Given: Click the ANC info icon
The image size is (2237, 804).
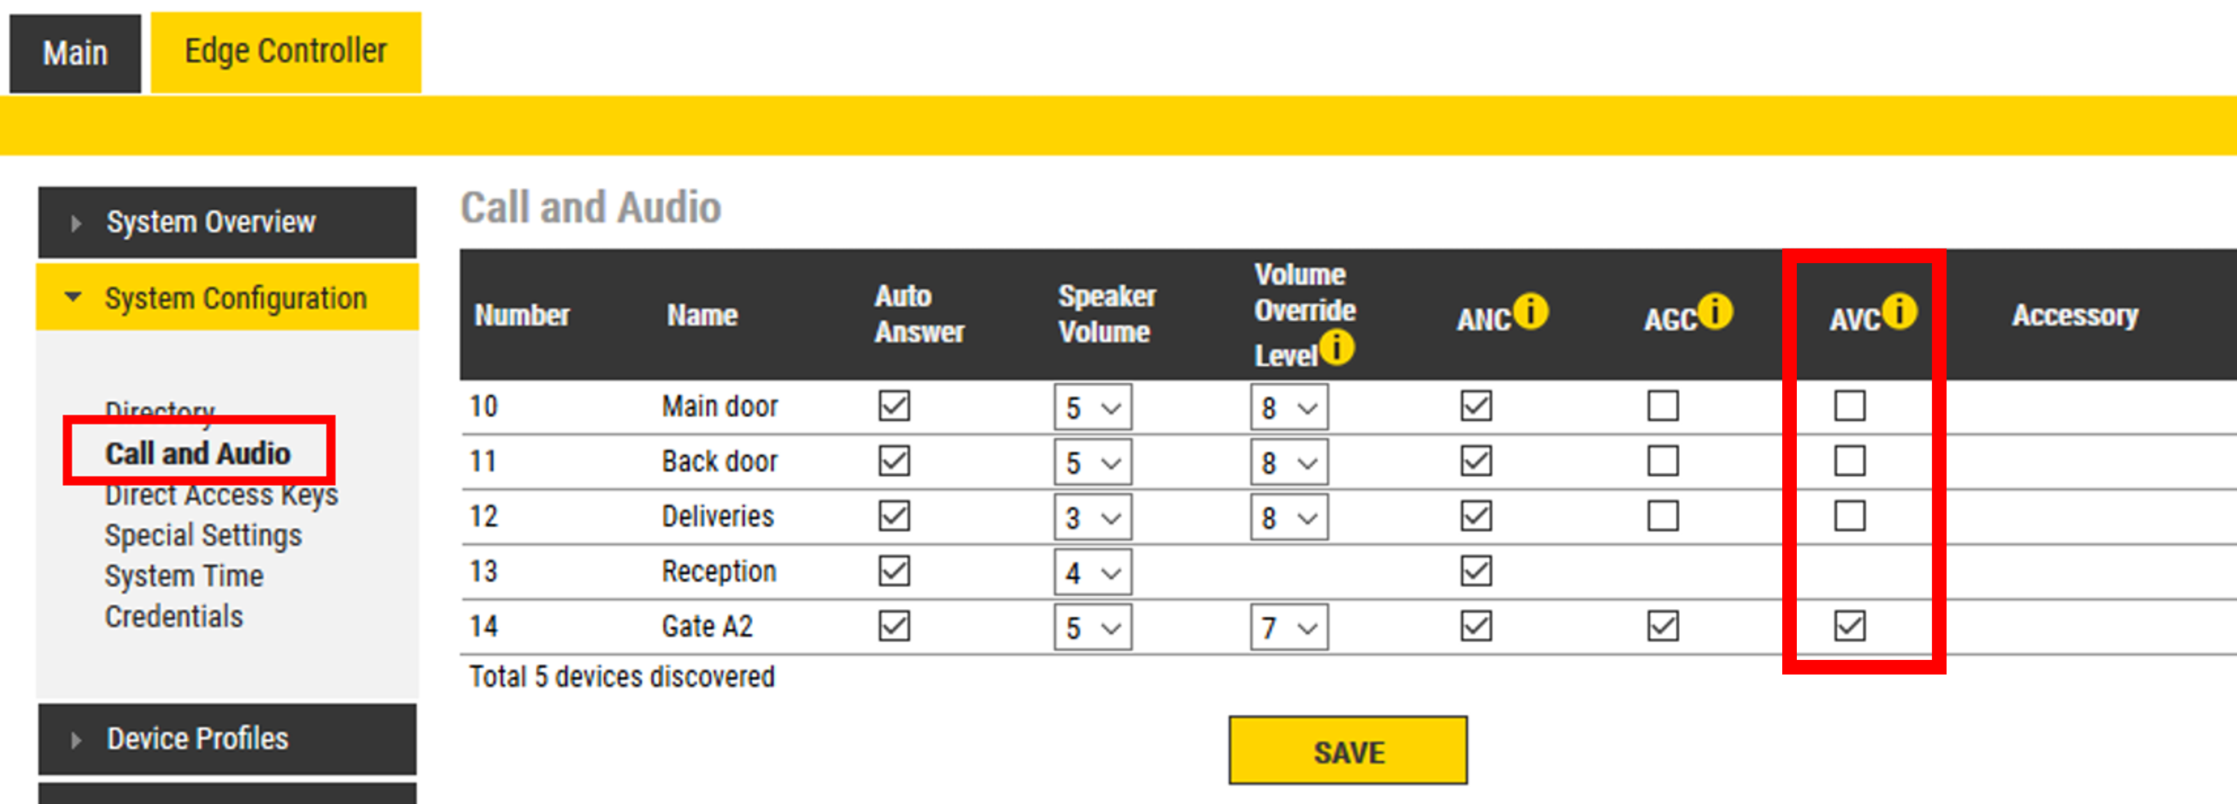Looking at the screenshot, I should 1530,312.
